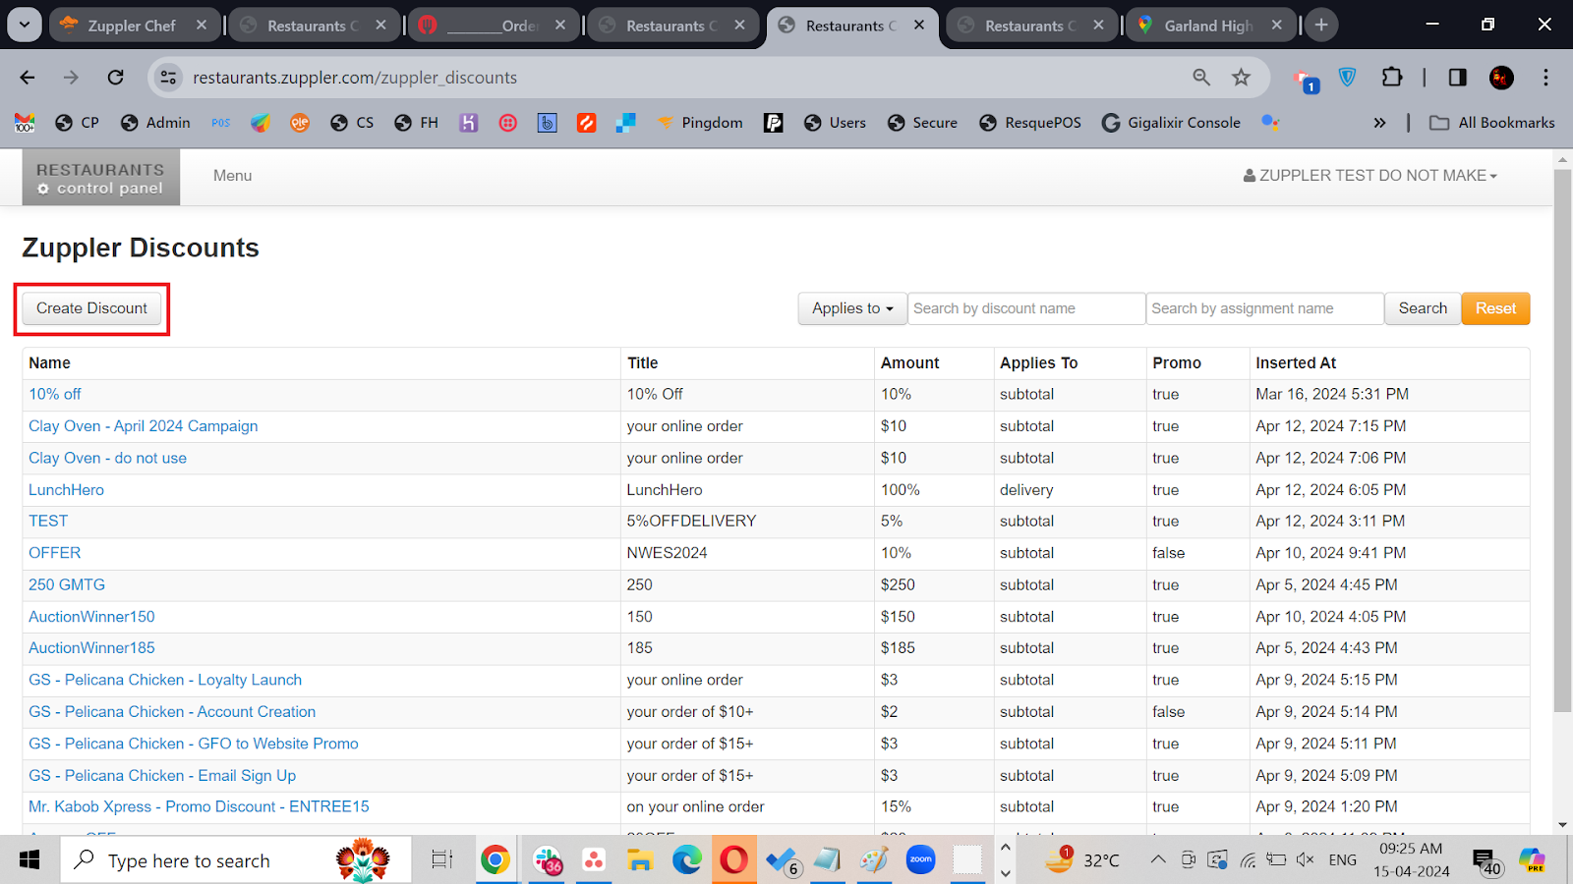Open the Chrome profile avatar

click(x=1501, y=78)
